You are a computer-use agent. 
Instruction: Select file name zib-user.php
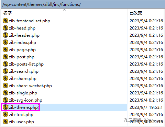click(21, 122)
